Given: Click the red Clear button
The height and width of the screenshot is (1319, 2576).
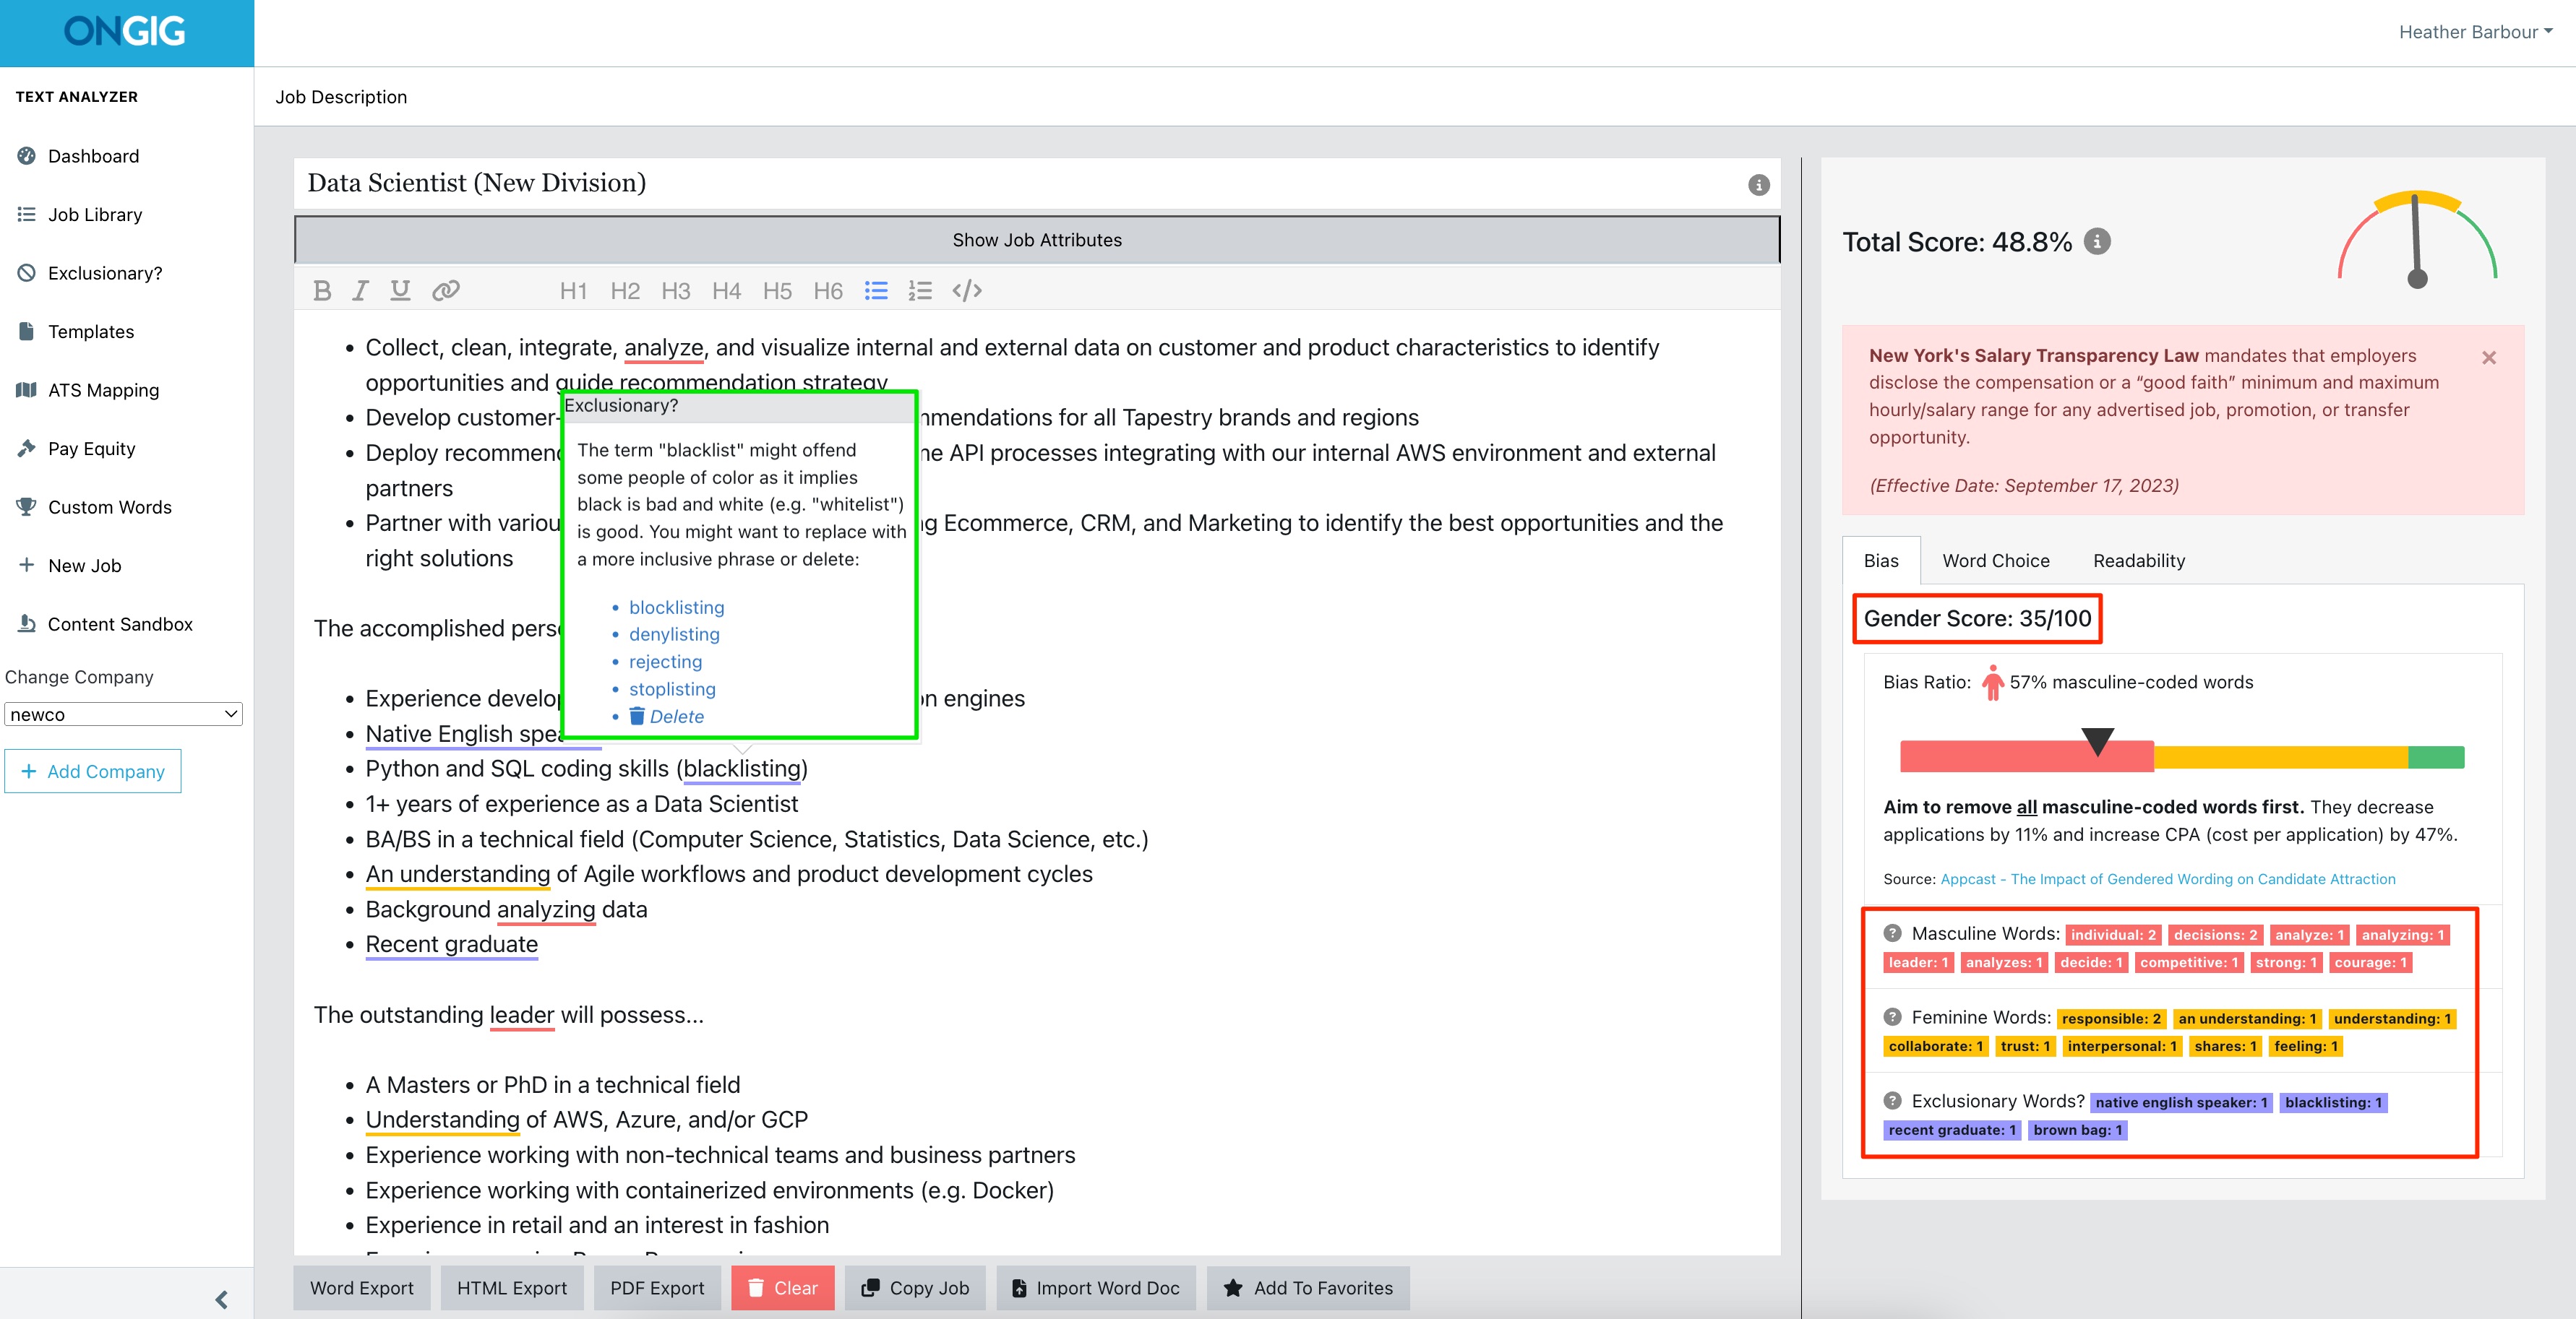Looking at the screenshot, I should 782,1288.
